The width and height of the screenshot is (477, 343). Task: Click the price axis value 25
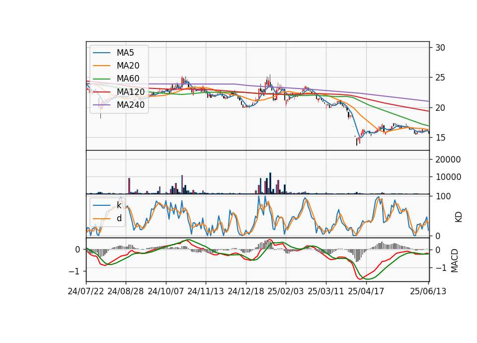pos(440,78)
